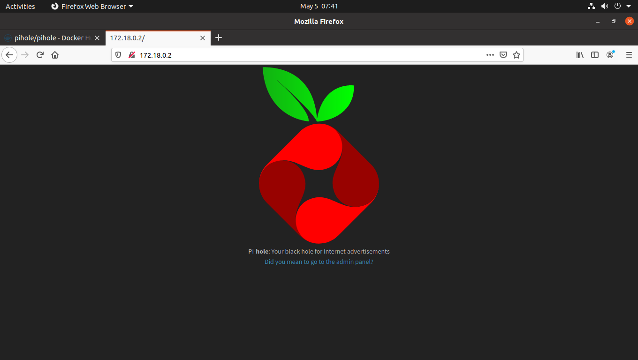Viewport: 638px width, 360px height.
Task: Bookmark this page with the star
Action: [516, 55]
